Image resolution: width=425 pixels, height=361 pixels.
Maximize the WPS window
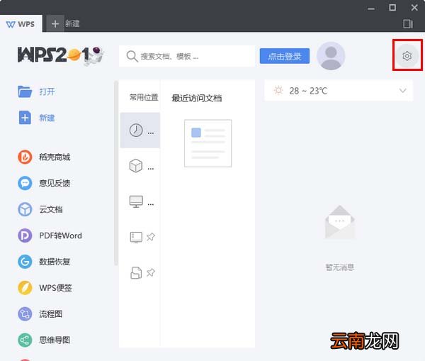pyautogui.click(x=392, y=7)
